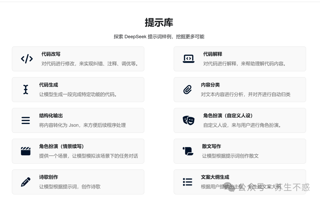Open the 代码解释 prompt card title
The image size is (320, 200).
click(213, 54)
